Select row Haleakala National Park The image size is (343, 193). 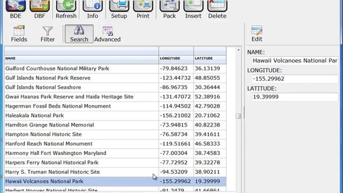coord(115,116)
